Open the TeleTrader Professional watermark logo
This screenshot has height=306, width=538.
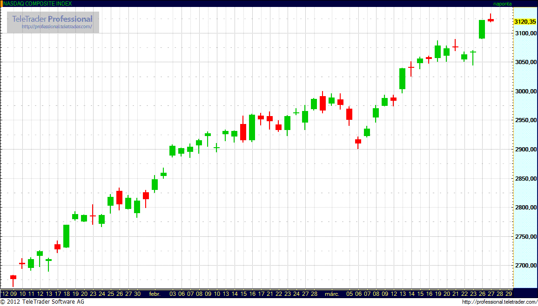pos(52,19)
